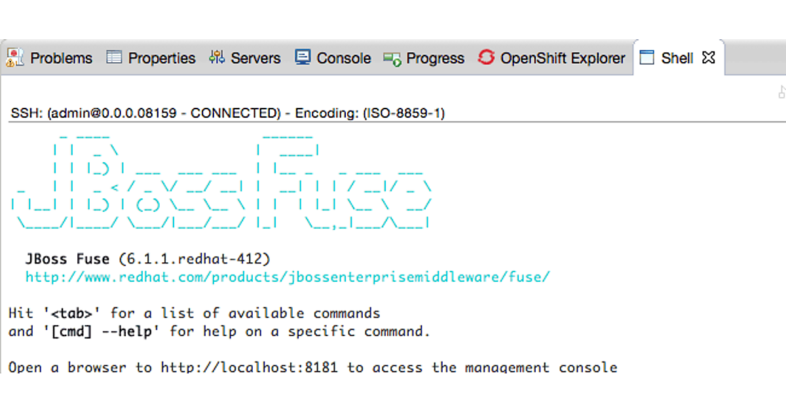Click the Progress view icon

click(x=392, y=58)
